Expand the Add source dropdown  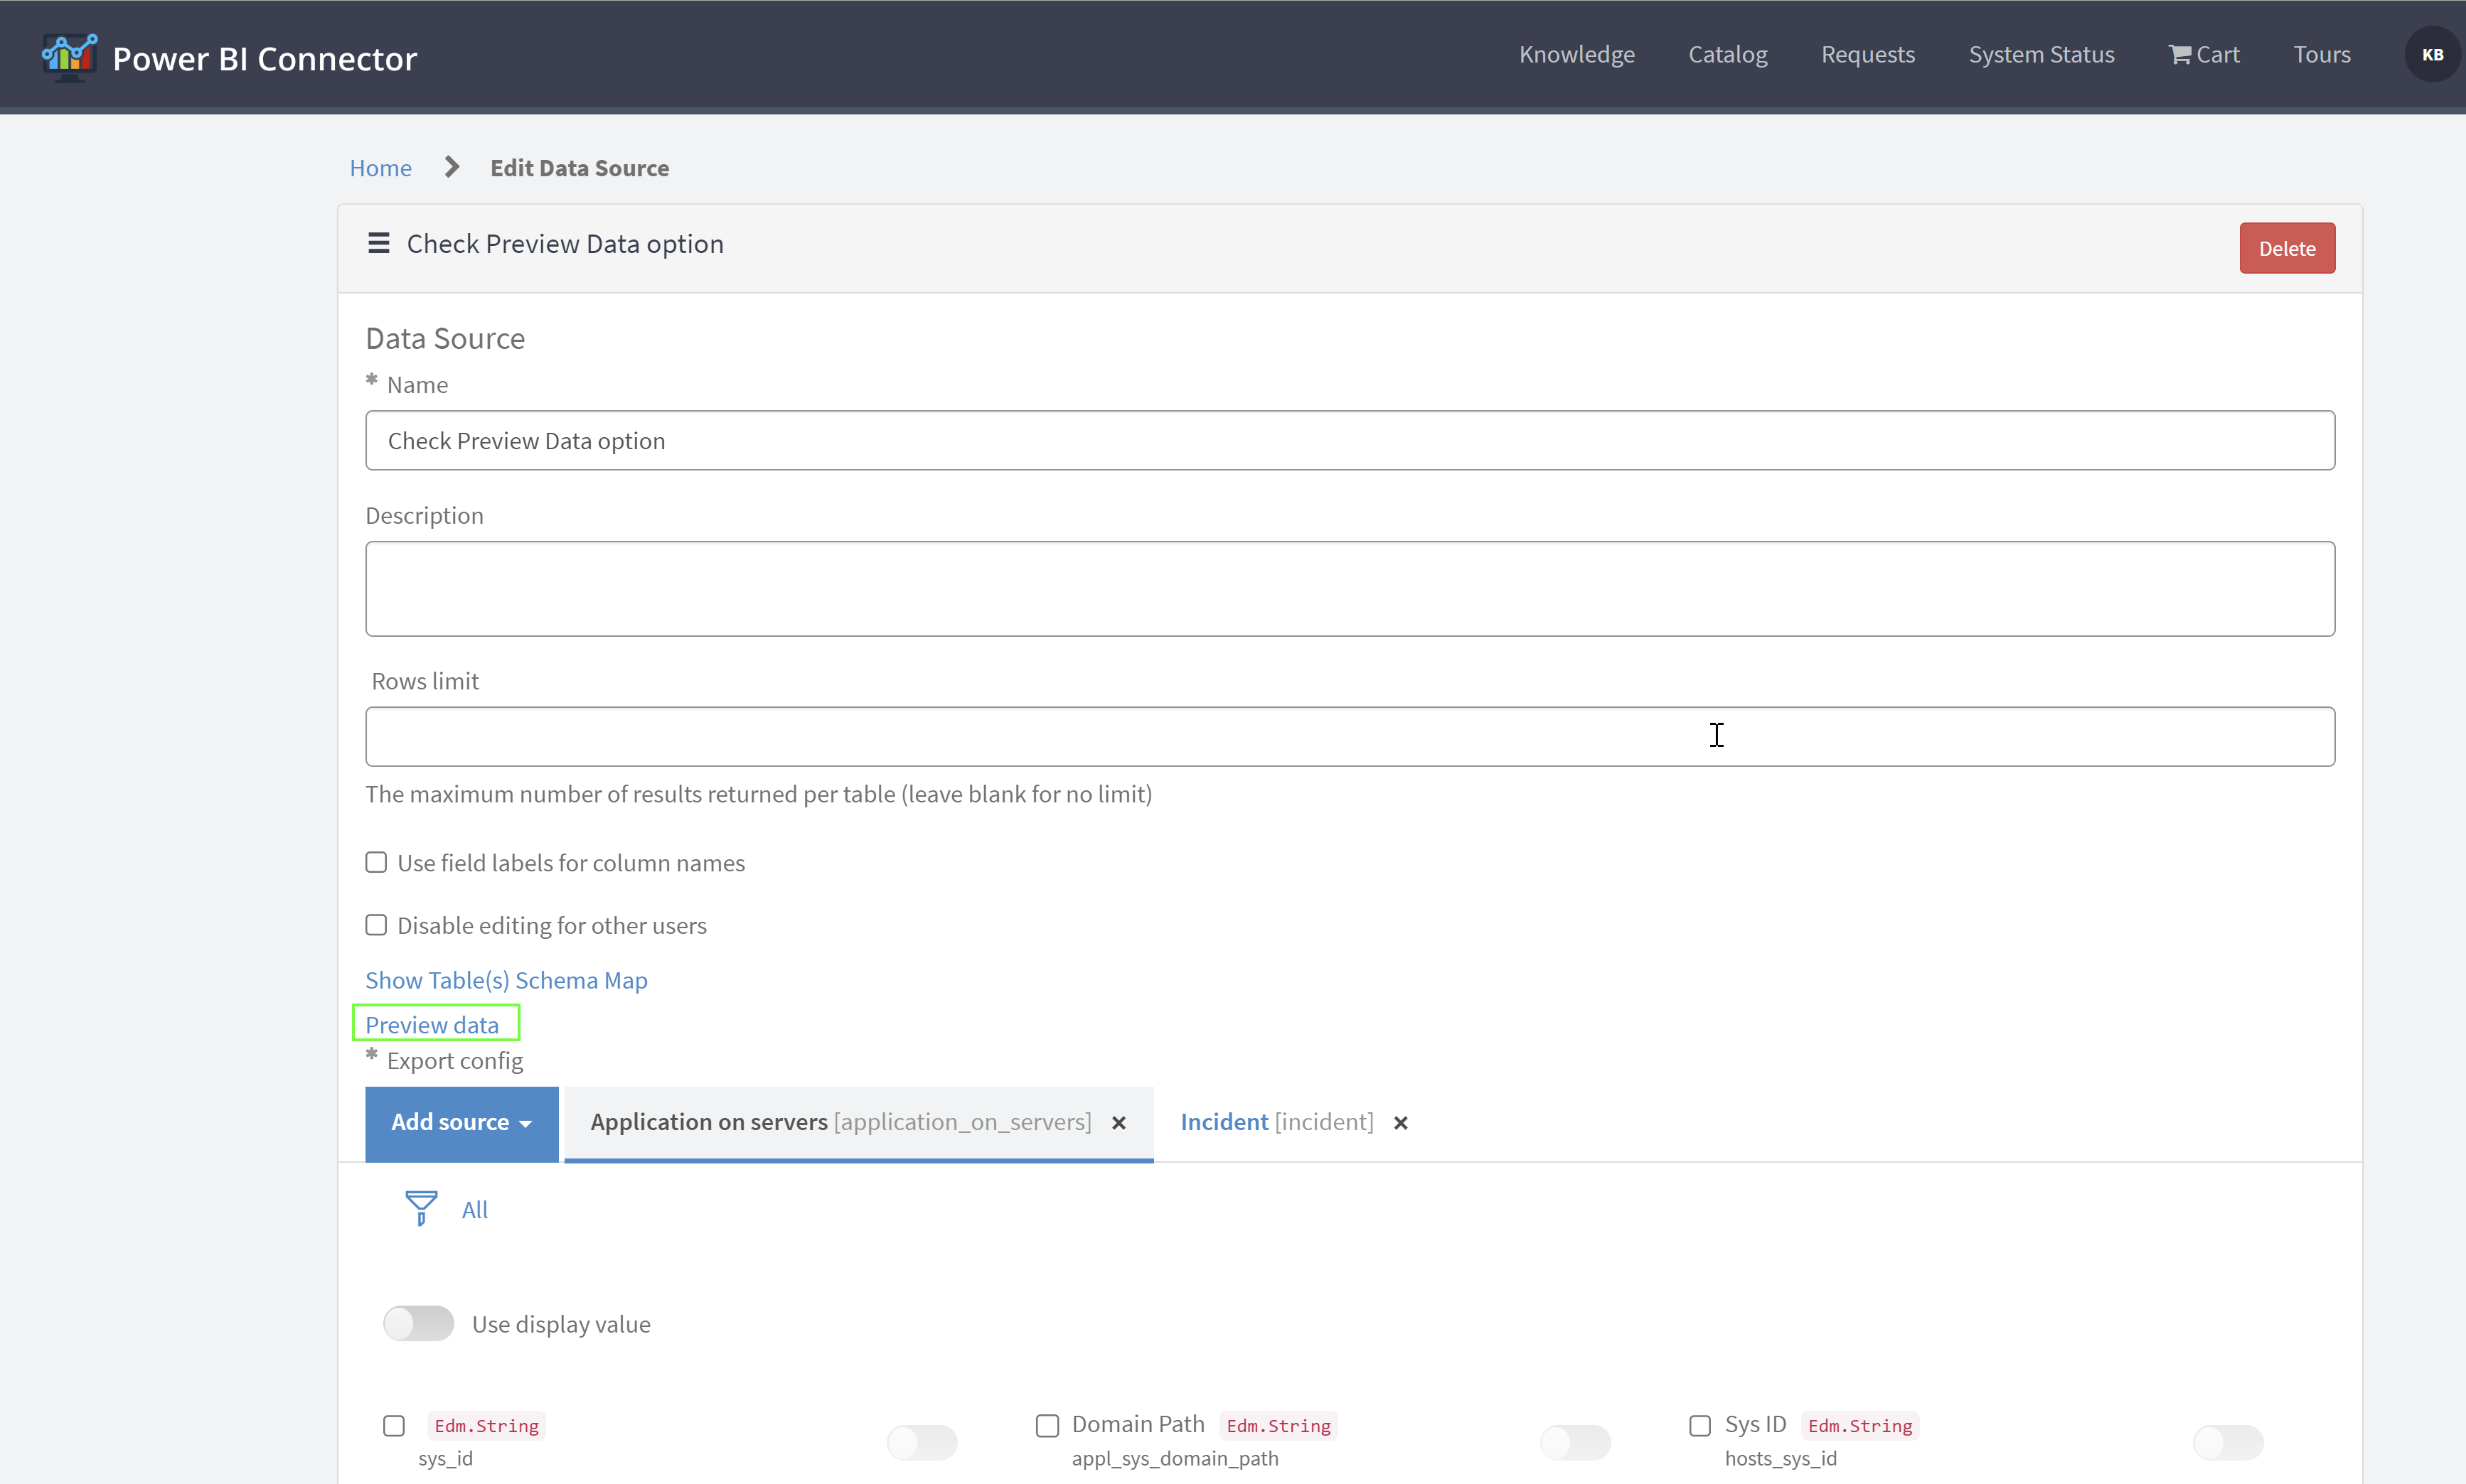461,1123
